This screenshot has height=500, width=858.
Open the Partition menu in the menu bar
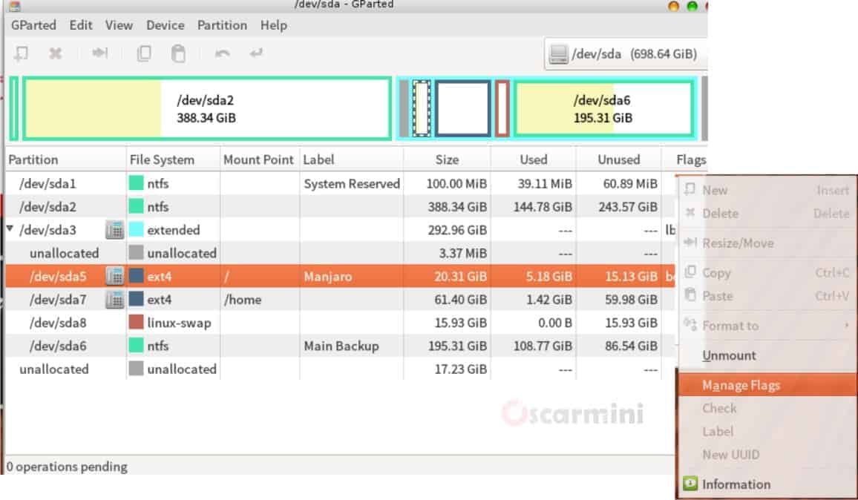pos(222,25)
